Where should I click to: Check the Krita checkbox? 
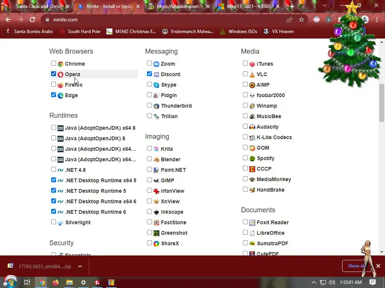tap(149, 148)
